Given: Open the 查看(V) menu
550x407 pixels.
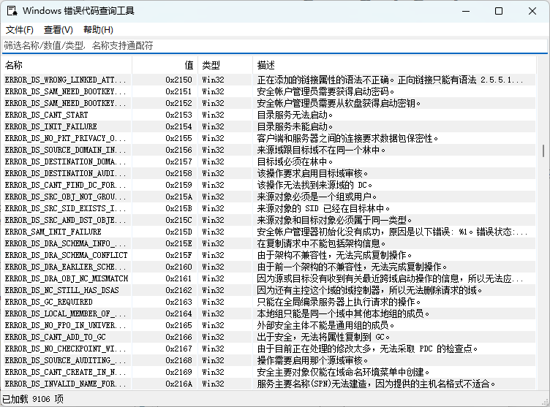Looking at the screenshot, I should [59, 30].
